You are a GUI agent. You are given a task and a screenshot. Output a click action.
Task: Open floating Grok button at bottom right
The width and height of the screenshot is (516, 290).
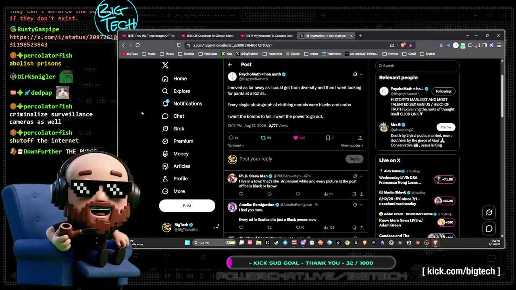[489, 213]
